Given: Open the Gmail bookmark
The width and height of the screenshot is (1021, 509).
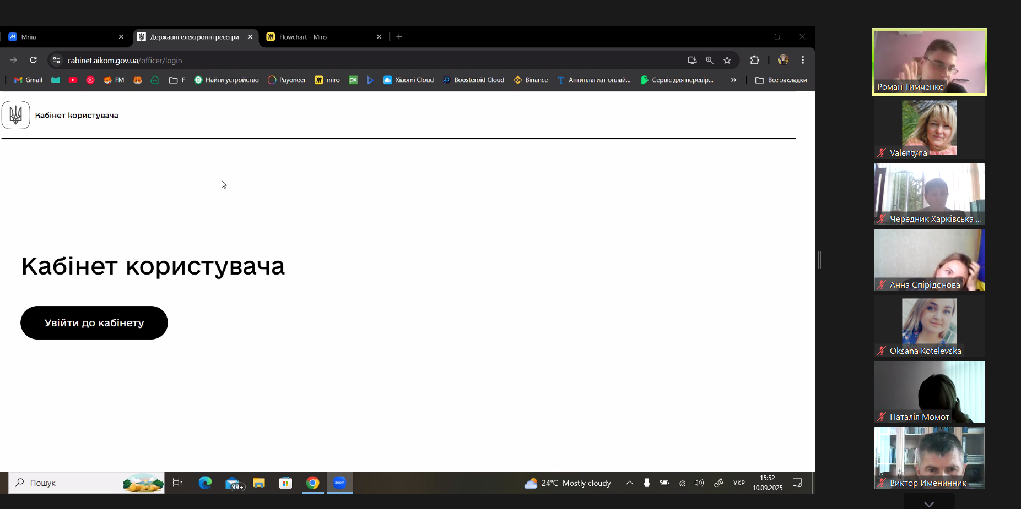Looking at the screenshot, I should [28, 80].
